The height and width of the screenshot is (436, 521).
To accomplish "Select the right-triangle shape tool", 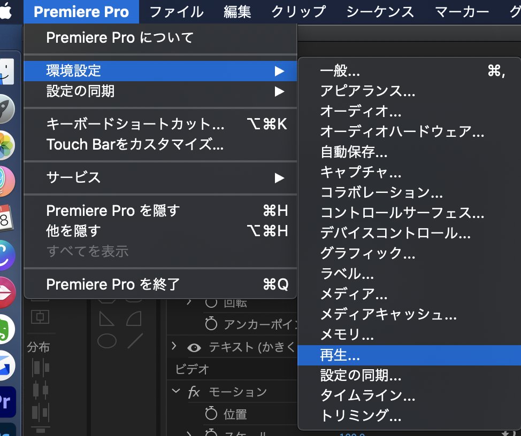I will (106, 318).
